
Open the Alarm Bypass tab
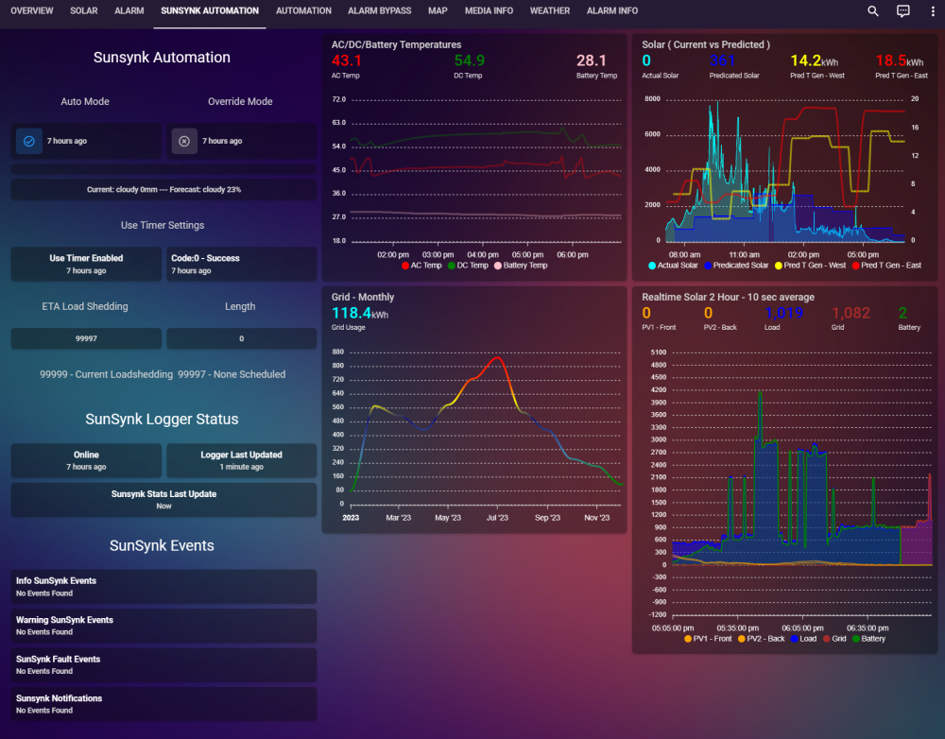click(379, 10)
